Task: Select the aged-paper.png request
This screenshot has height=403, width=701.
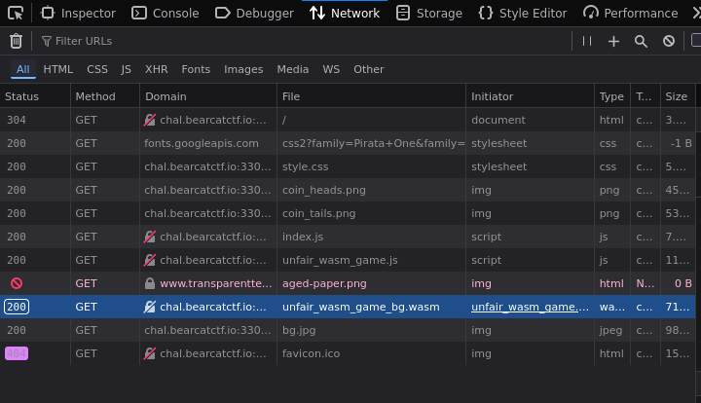Action: point(348,283)
